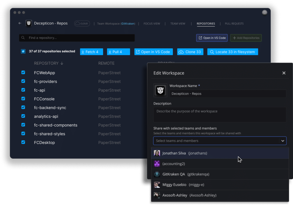
Task: Click the Cloud badge
Action: [x=82, y=23]
